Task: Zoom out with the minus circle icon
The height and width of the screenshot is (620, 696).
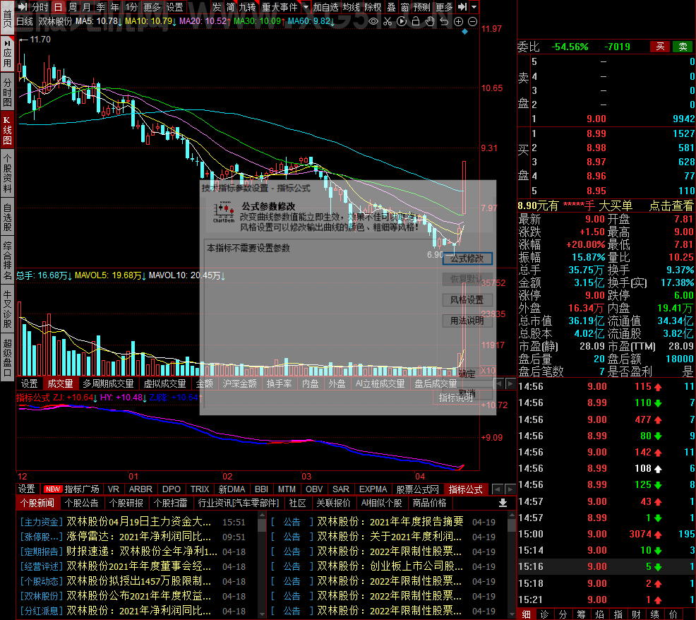Action: tap(473, 21)
